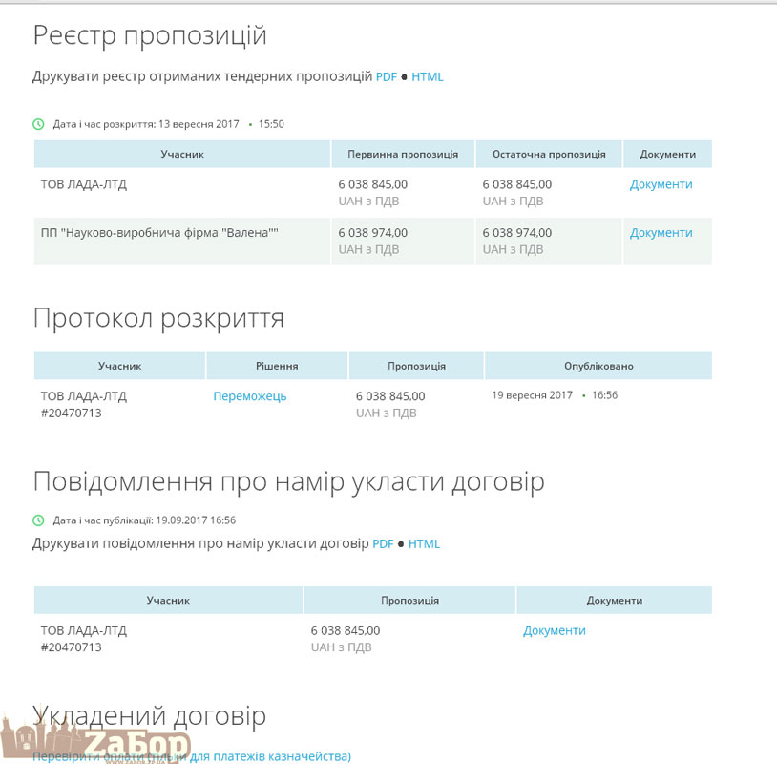Click the Учасник column header
The height and width of the screenshot is (764, 777).
[x=181, y=154]
